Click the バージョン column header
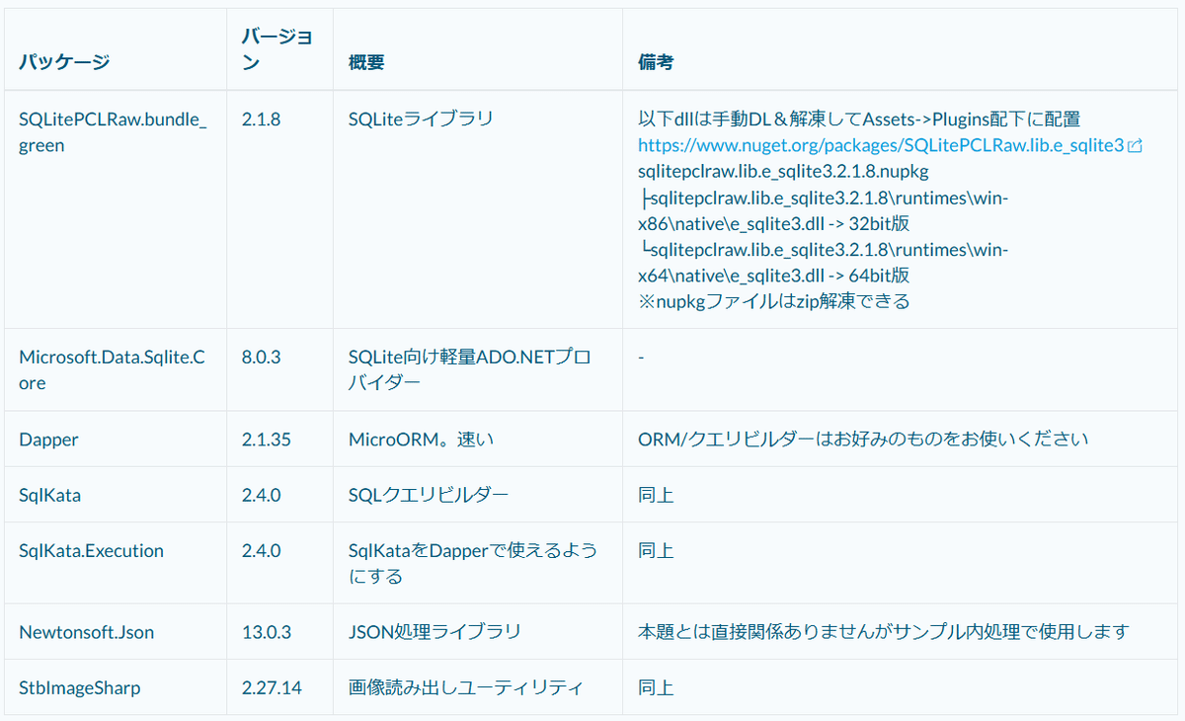This screenshot has width=1185, height=721. tap(278, 49)
